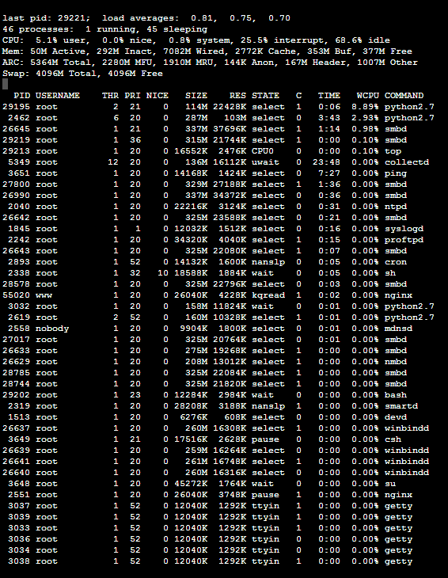Select the 23:48 TIME value
448x578 pixels.
[x=326, y=162]
